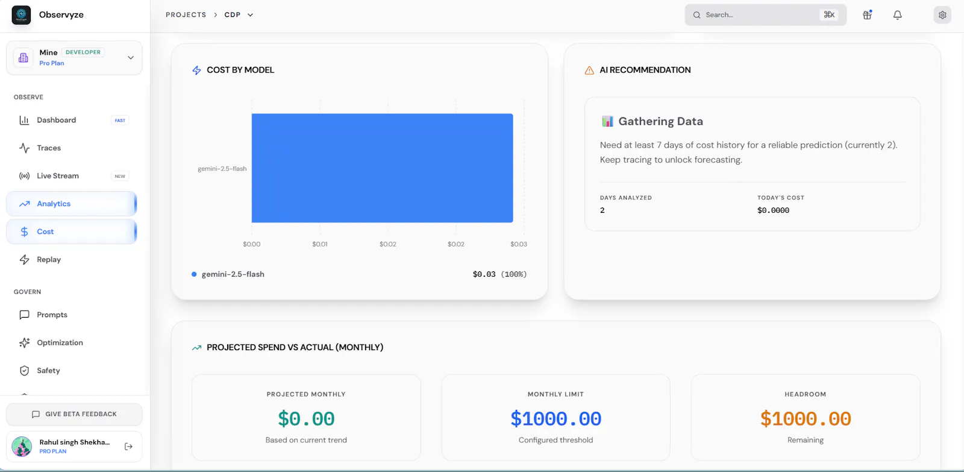Click the Configured threshold caption

click(x=556, y=440)
